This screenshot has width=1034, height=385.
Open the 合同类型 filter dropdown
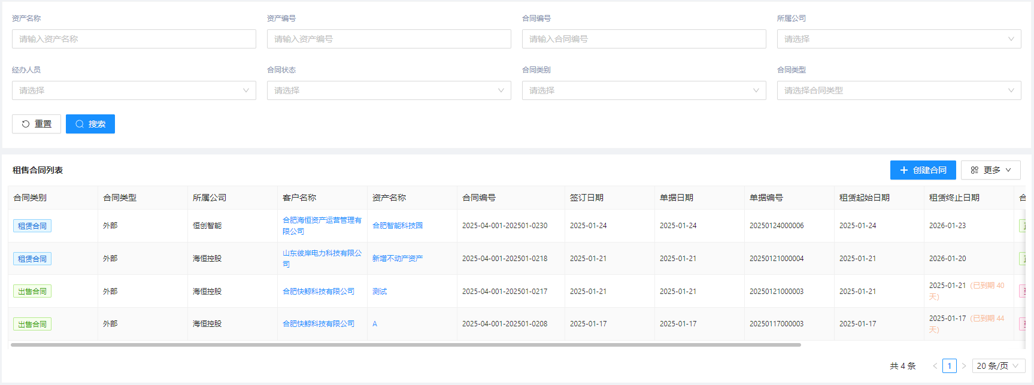pos(899,90)
